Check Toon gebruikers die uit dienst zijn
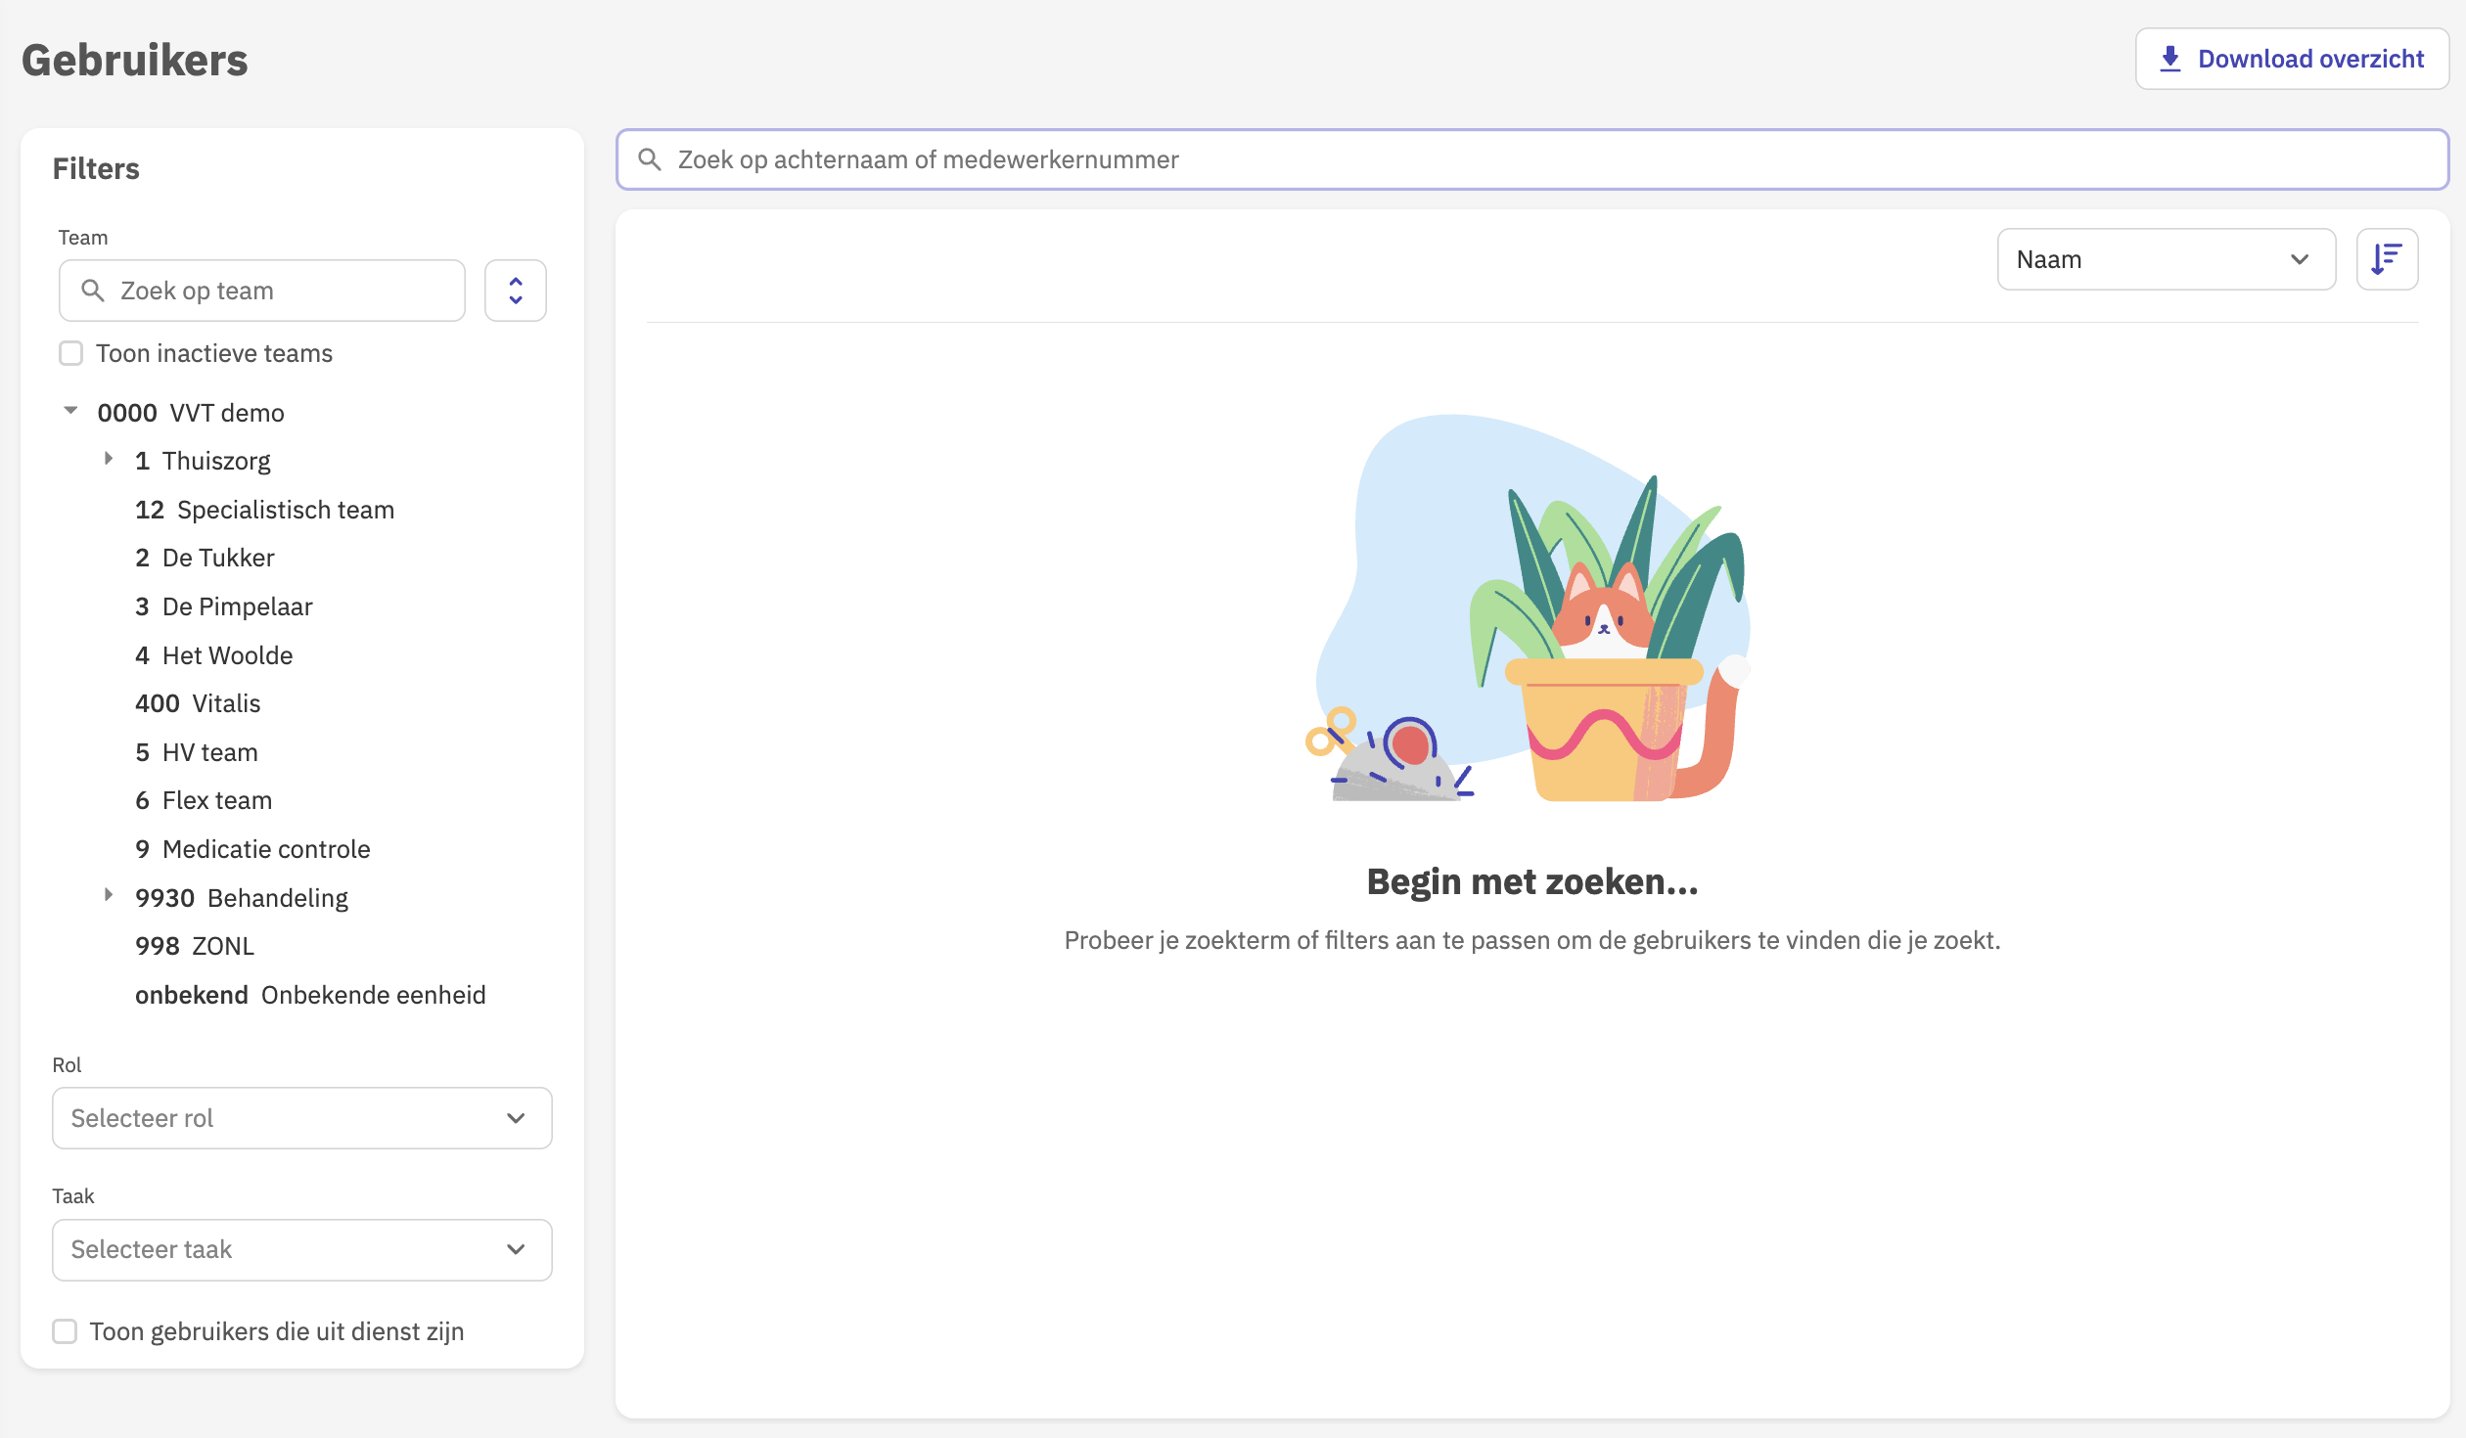2466x1438 pixels. [65, 1331]
